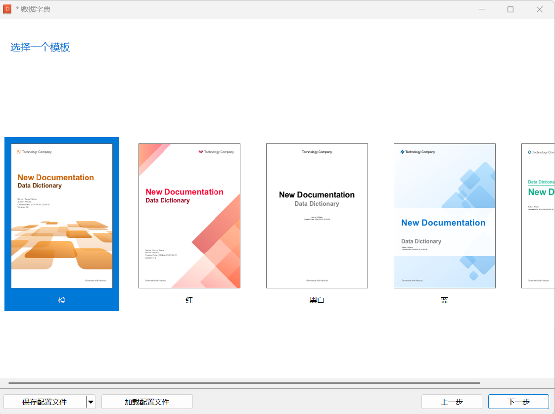This screenshot has width=555, height=414.
Task: Go back with 上一步
Action: pos(452,402)
